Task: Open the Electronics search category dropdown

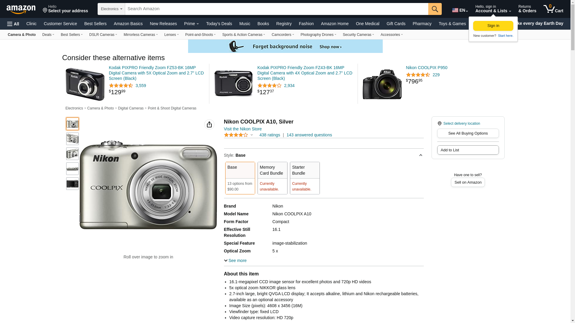Action: tap(111, 9)
